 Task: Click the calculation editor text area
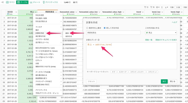(132, 56)
